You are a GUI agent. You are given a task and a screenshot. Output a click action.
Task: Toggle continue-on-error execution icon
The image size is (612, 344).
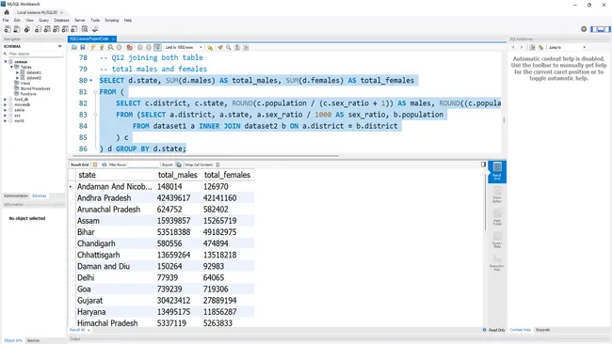click(x=130, y=48)
